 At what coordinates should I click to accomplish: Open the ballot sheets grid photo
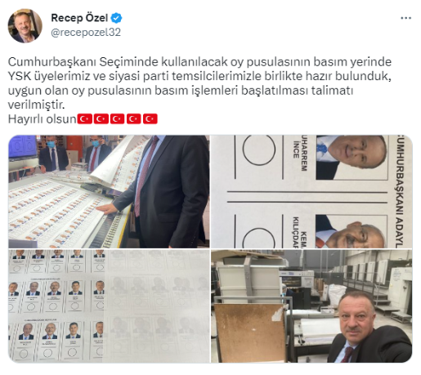109,306
